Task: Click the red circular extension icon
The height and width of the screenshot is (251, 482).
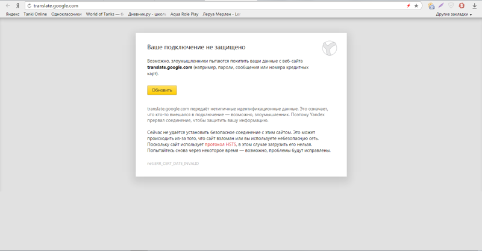Action: 462,5
